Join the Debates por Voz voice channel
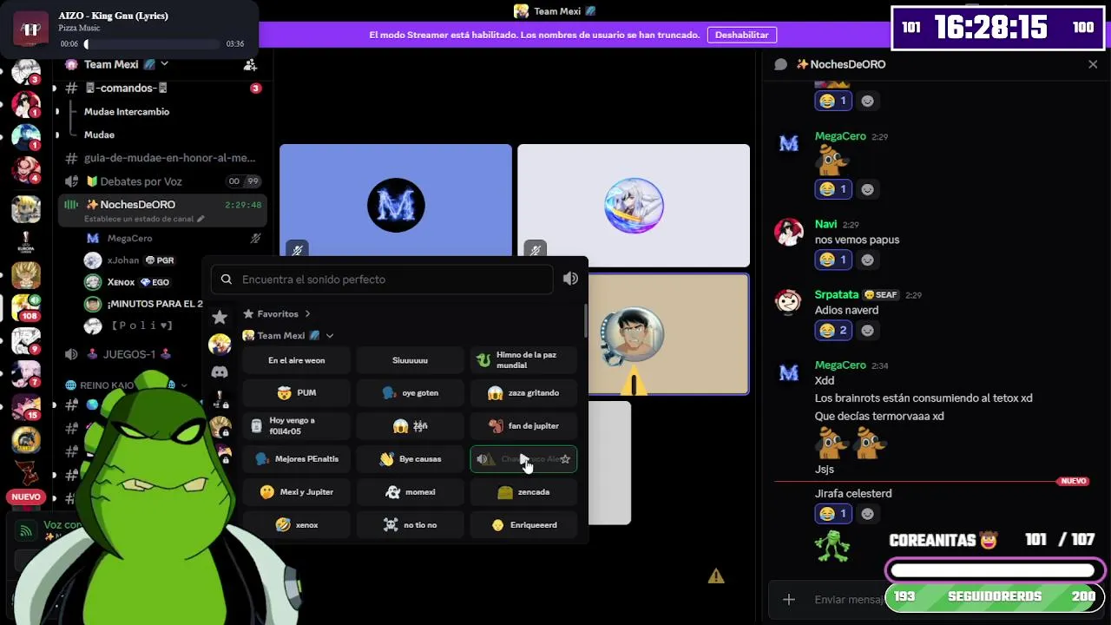 pos(161,181)
